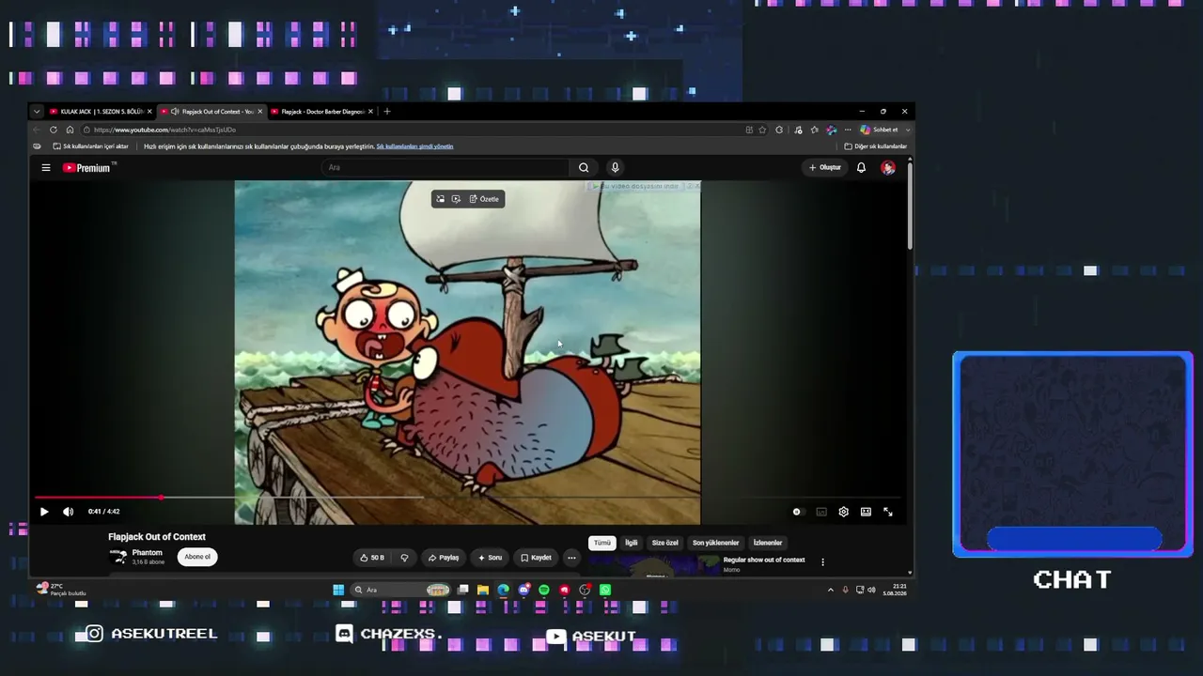Click the first overlay icon beside Özetle

[x=440, y=199]
